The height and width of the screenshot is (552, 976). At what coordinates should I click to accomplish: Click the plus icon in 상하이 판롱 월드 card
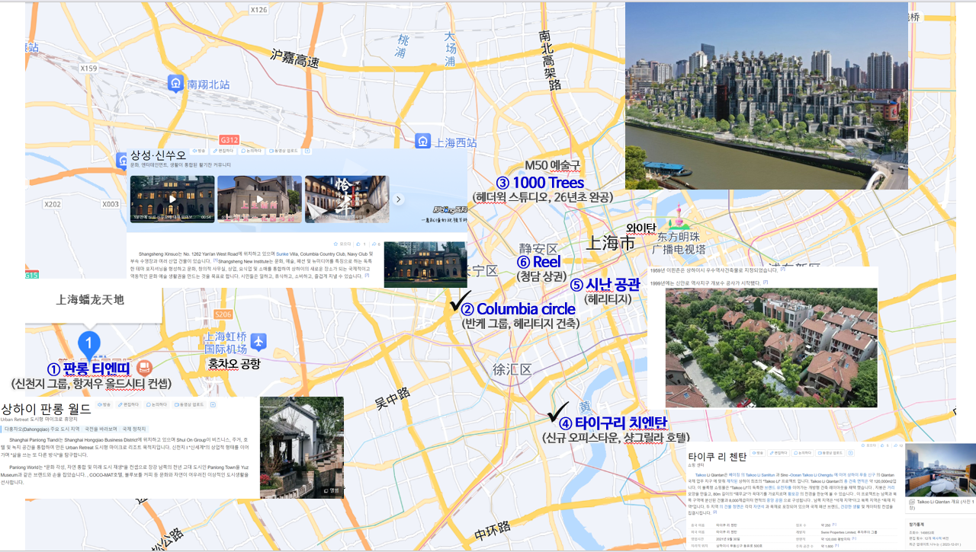[213, 404]
